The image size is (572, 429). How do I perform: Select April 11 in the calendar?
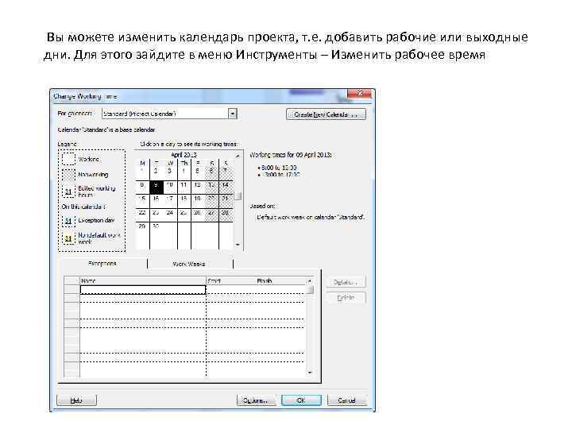(184, 187)
